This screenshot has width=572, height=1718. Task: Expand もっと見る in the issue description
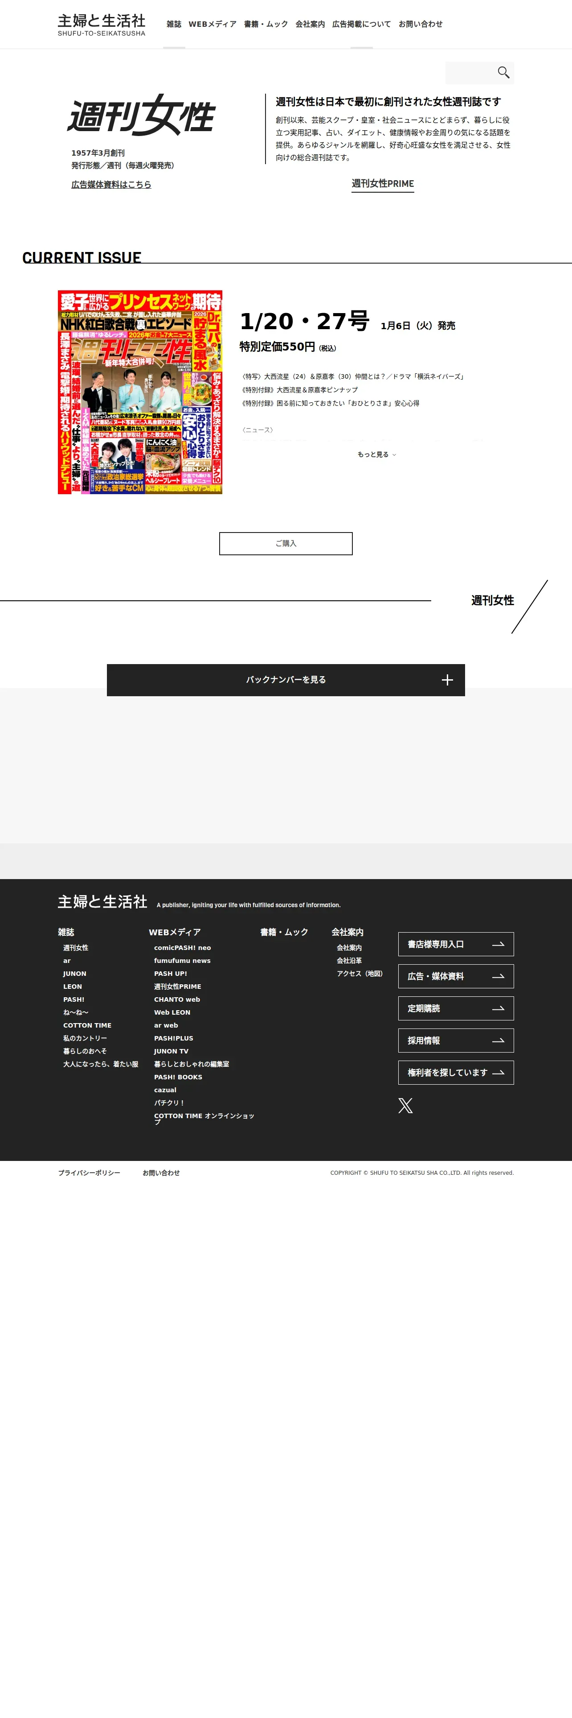(x=377, y=454)
